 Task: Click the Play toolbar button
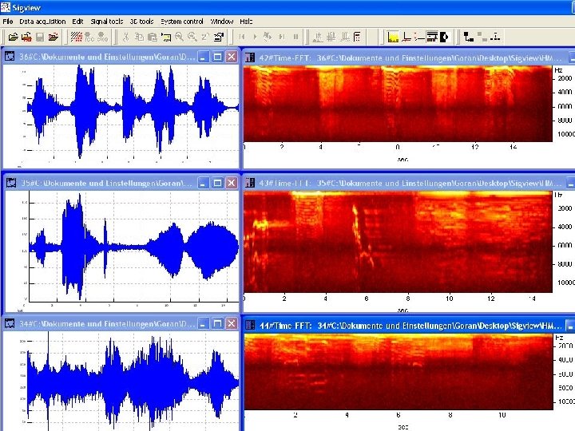coord(256,37)
